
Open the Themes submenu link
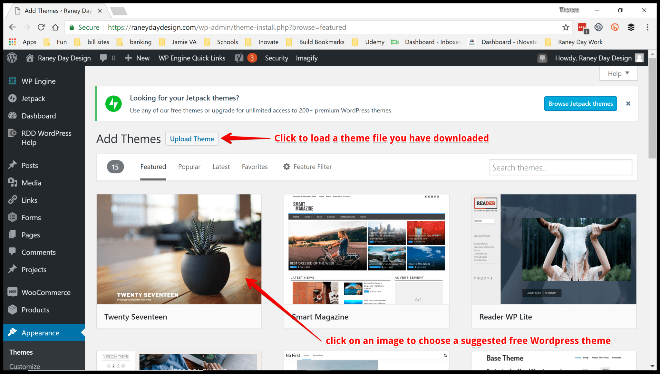[21, 352]
